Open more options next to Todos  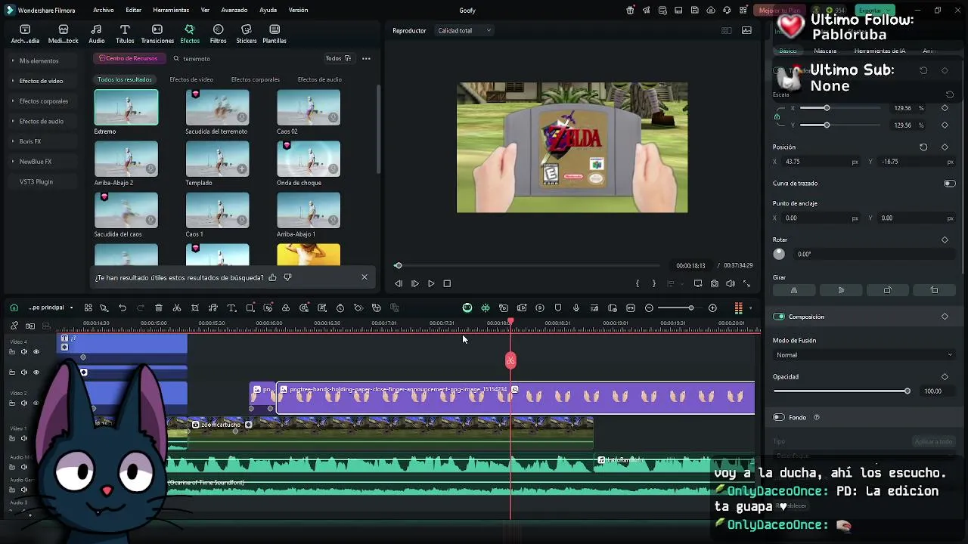pyautogui.click(x=366, y=58)
